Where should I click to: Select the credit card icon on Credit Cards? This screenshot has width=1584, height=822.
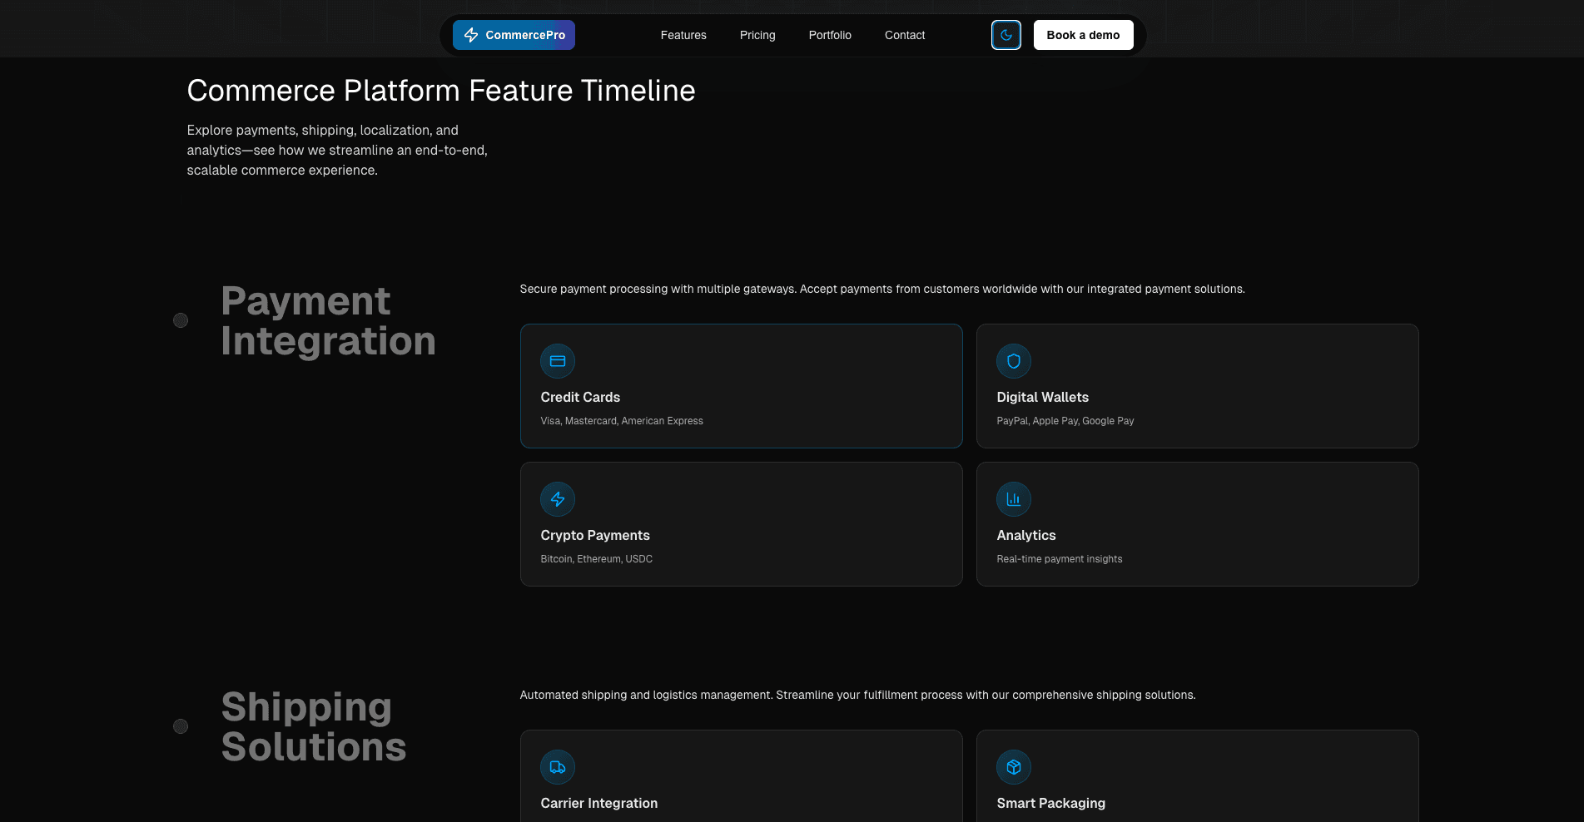coord(558,361)
